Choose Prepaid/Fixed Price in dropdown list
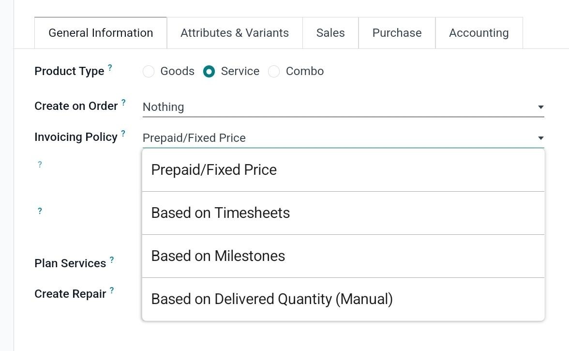The image size is (569, 351). click(214, 170)
